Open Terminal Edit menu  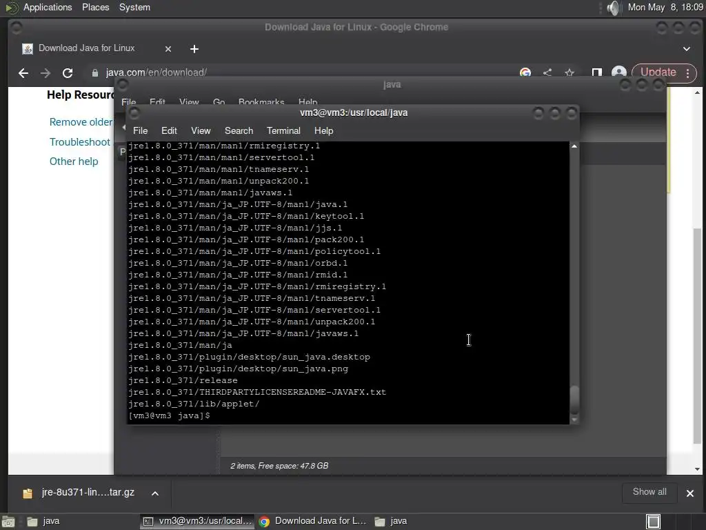169,130
